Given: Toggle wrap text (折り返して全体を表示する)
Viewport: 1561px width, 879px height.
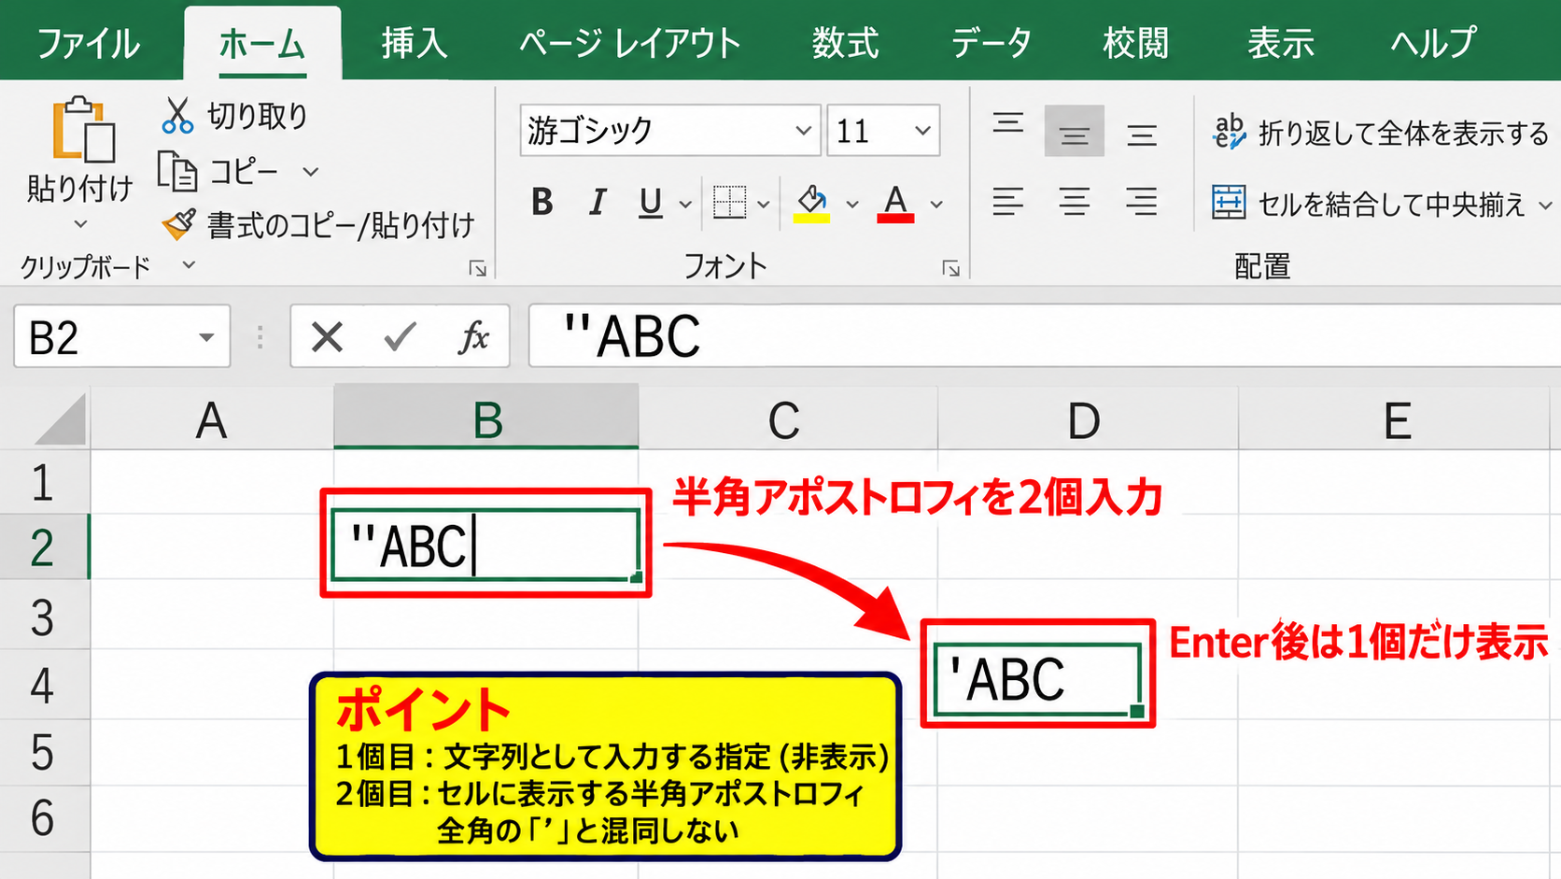Looking at the screenshot, I should 1381,134.
